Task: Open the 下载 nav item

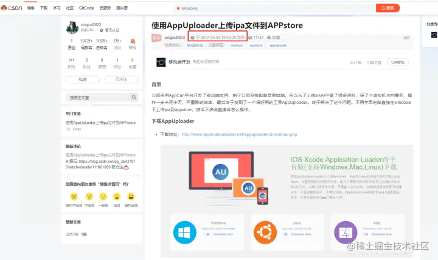Action: (44, 8)
